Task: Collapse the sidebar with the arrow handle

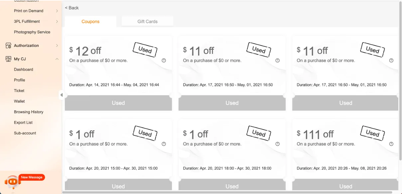Action: (61, 95)
